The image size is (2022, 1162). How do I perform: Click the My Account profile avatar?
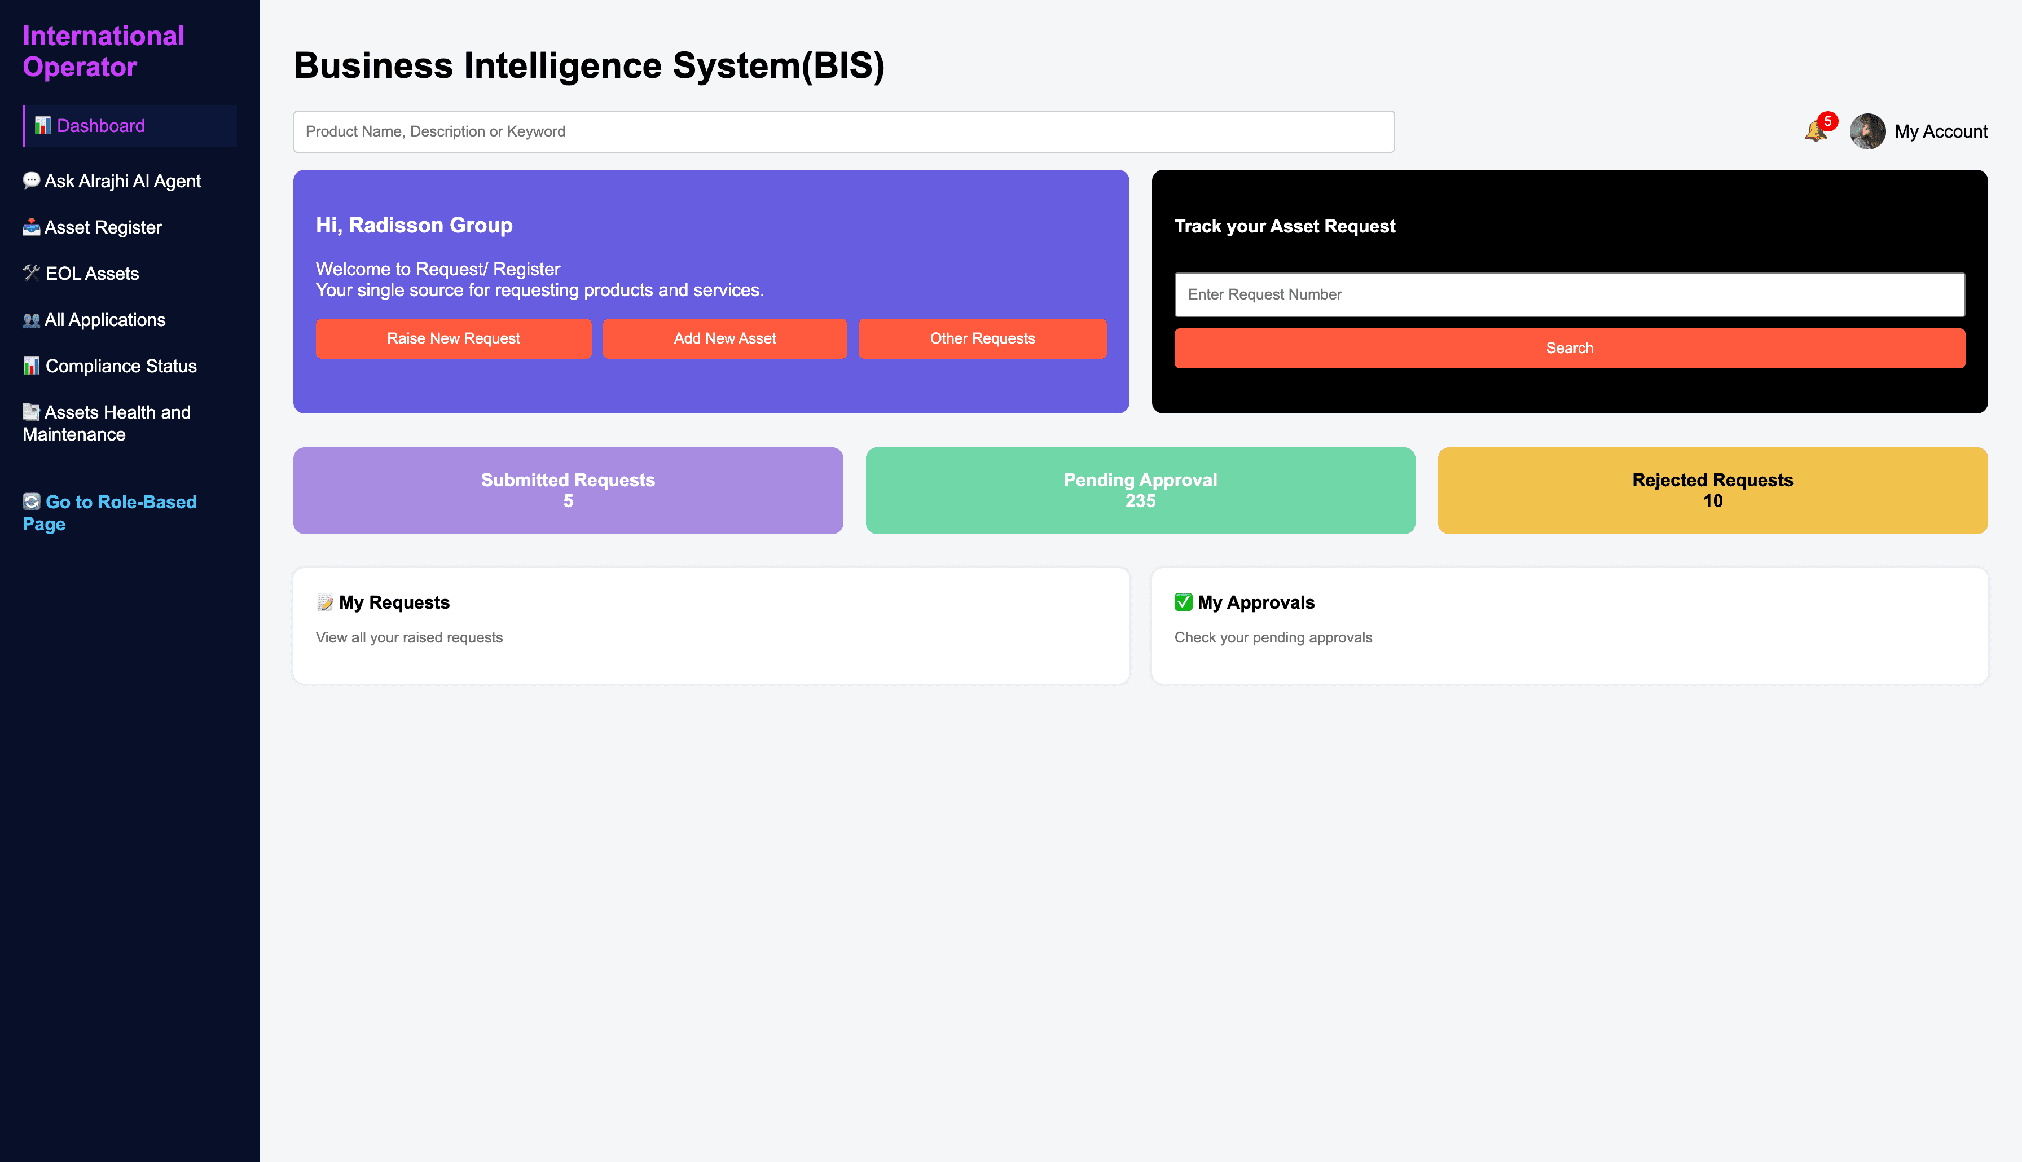pyautogui.click(x=1867, y=131)
